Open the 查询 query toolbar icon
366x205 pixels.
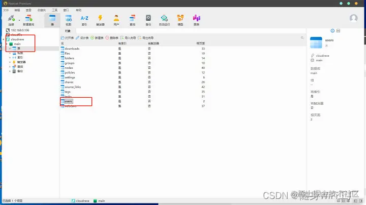(132, 20)
